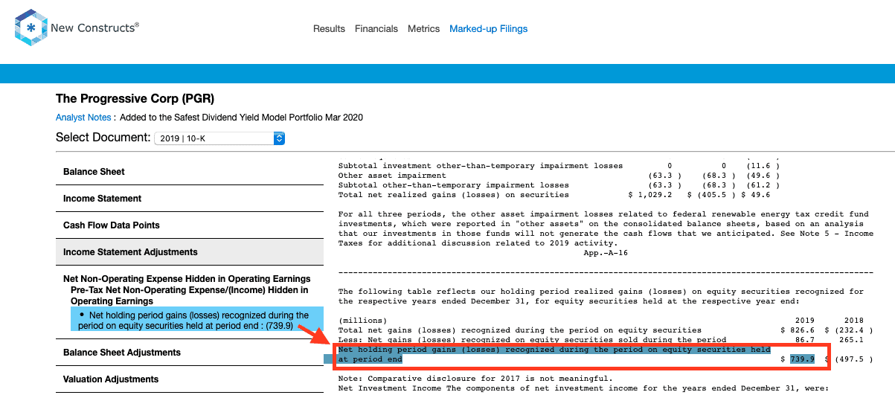The height and width of the screenshot is (395, 895).
Task: Click The Progressive Corp (PGR) heading
Action: pos(135,99)
